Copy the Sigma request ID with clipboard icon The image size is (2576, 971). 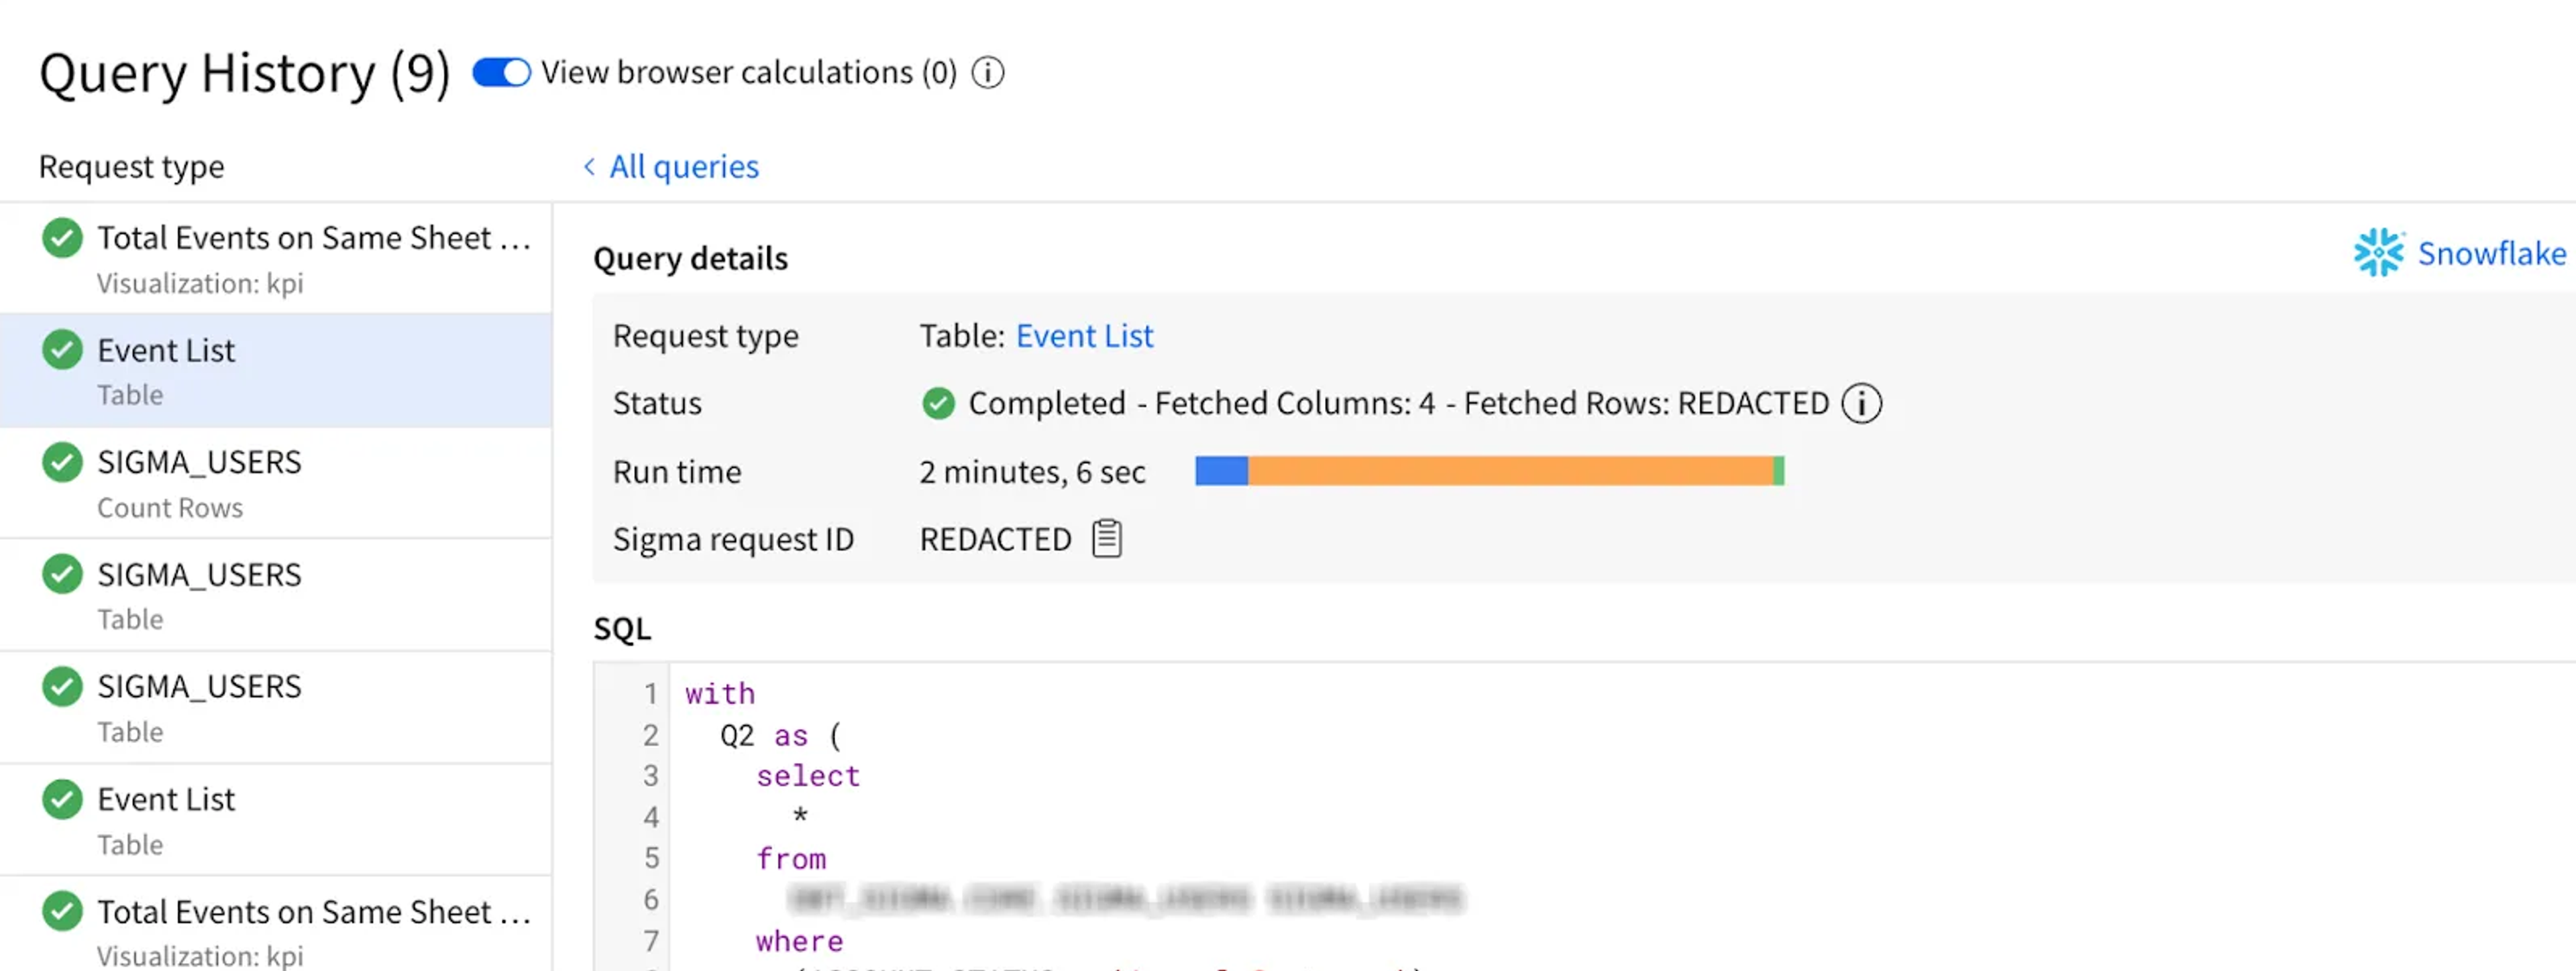click(x=1106, y=539)
